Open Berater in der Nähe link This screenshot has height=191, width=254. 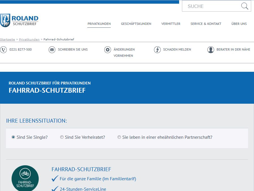point(233,49)
